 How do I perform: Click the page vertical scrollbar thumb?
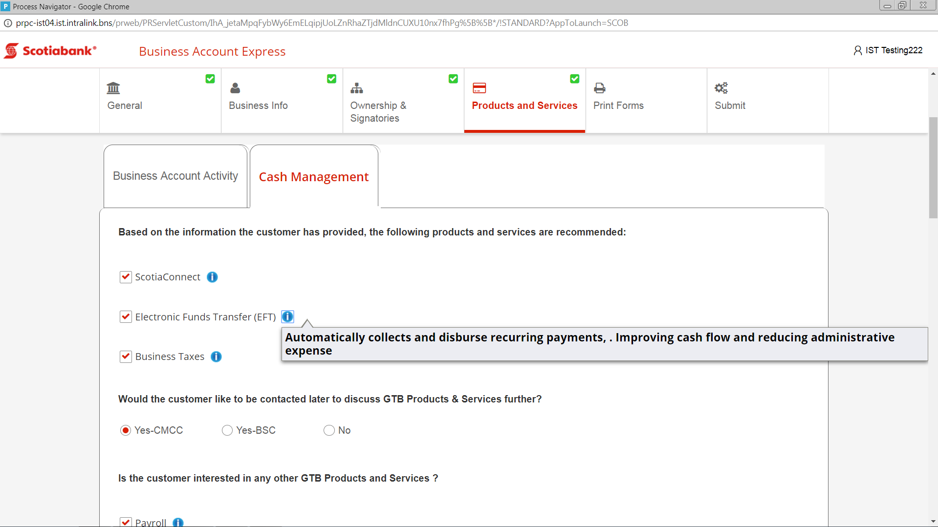(x=933, y=168)
